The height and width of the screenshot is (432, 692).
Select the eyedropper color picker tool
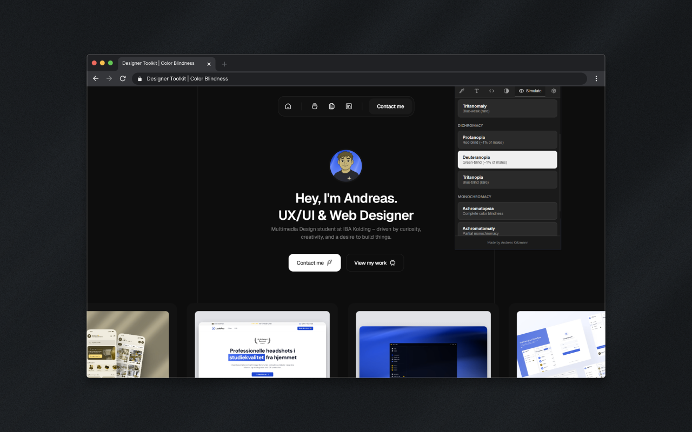point(461,91)
